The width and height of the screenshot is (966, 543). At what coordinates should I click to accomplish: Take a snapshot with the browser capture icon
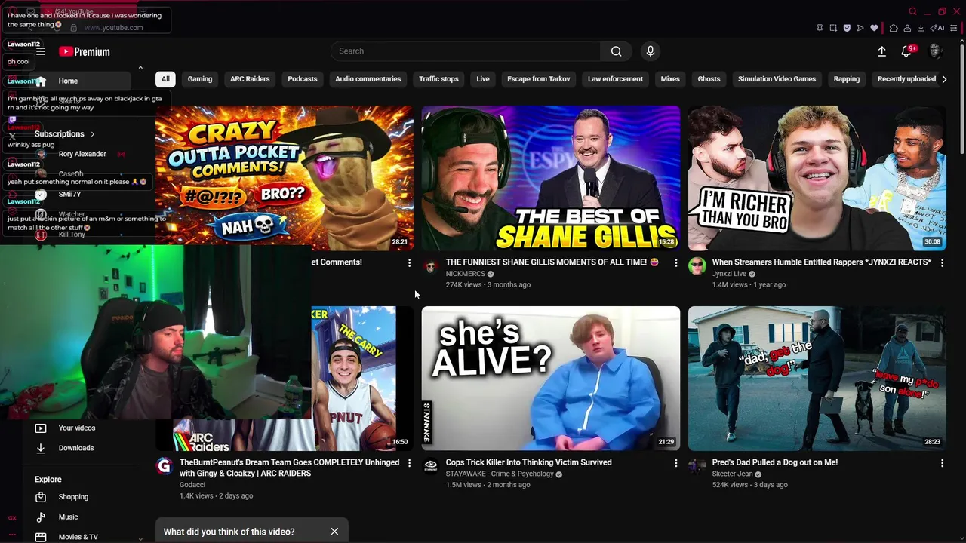833,28
